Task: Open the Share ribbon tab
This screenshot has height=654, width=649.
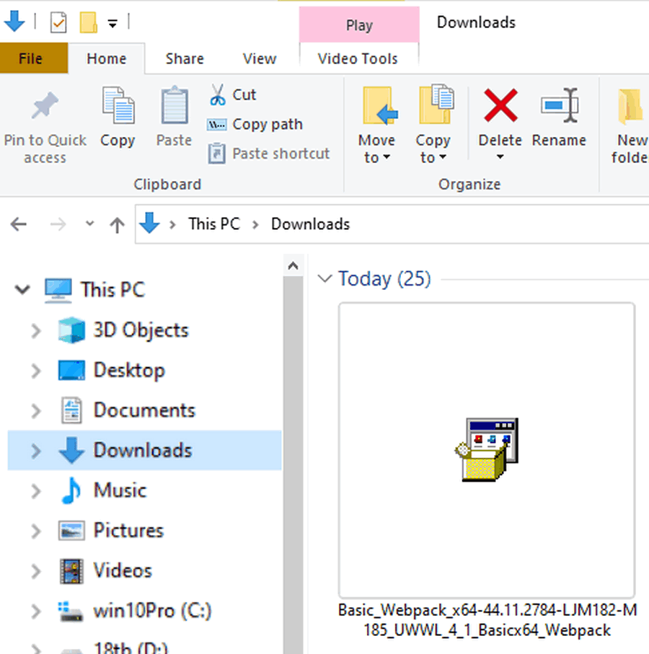Action: click(x=185, y=59)
